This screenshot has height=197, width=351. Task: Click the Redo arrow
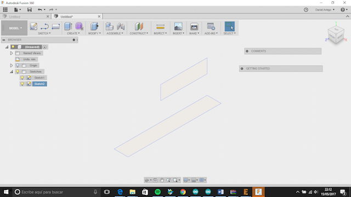(x=51, y=10)
